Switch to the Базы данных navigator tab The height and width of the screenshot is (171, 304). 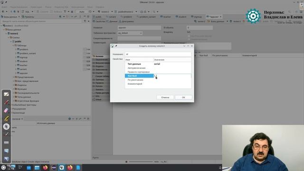click(10, 17)
